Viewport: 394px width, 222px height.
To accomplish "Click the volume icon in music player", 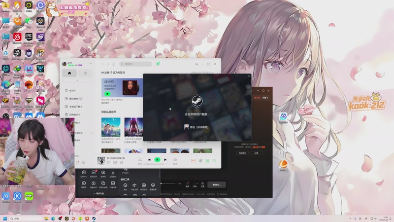I will pyautogui.click(x=175, y=159).
